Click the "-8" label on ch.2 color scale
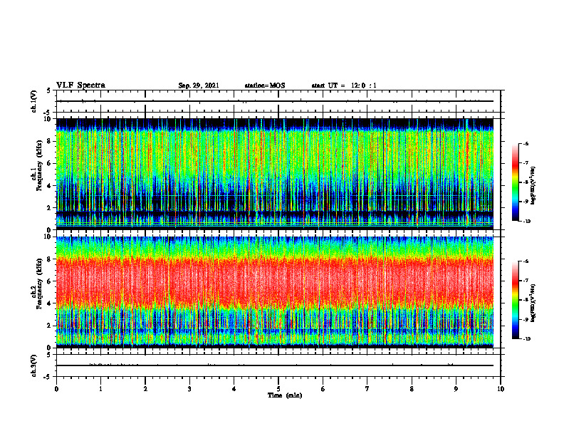 526,300
